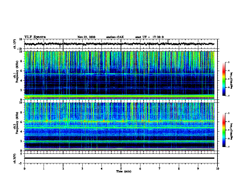Click the "-5" tick on ch.3(V) axis
The image size is (245, 189).
tap(21, 163)
